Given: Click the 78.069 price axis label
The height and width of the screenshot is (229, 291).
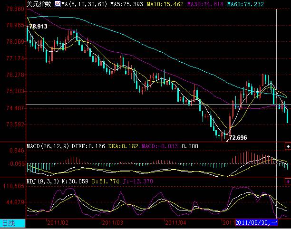Looking at the screenshot, I should 15,41.
